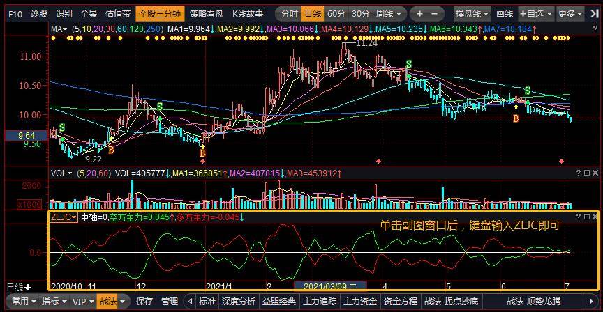This screenshot has width=603, height=312.
Task: Open 周线 period dropdown
Action: point(389,14)
